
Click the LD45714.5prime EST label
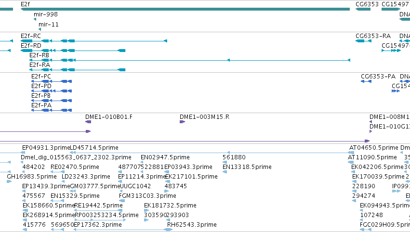94,148
